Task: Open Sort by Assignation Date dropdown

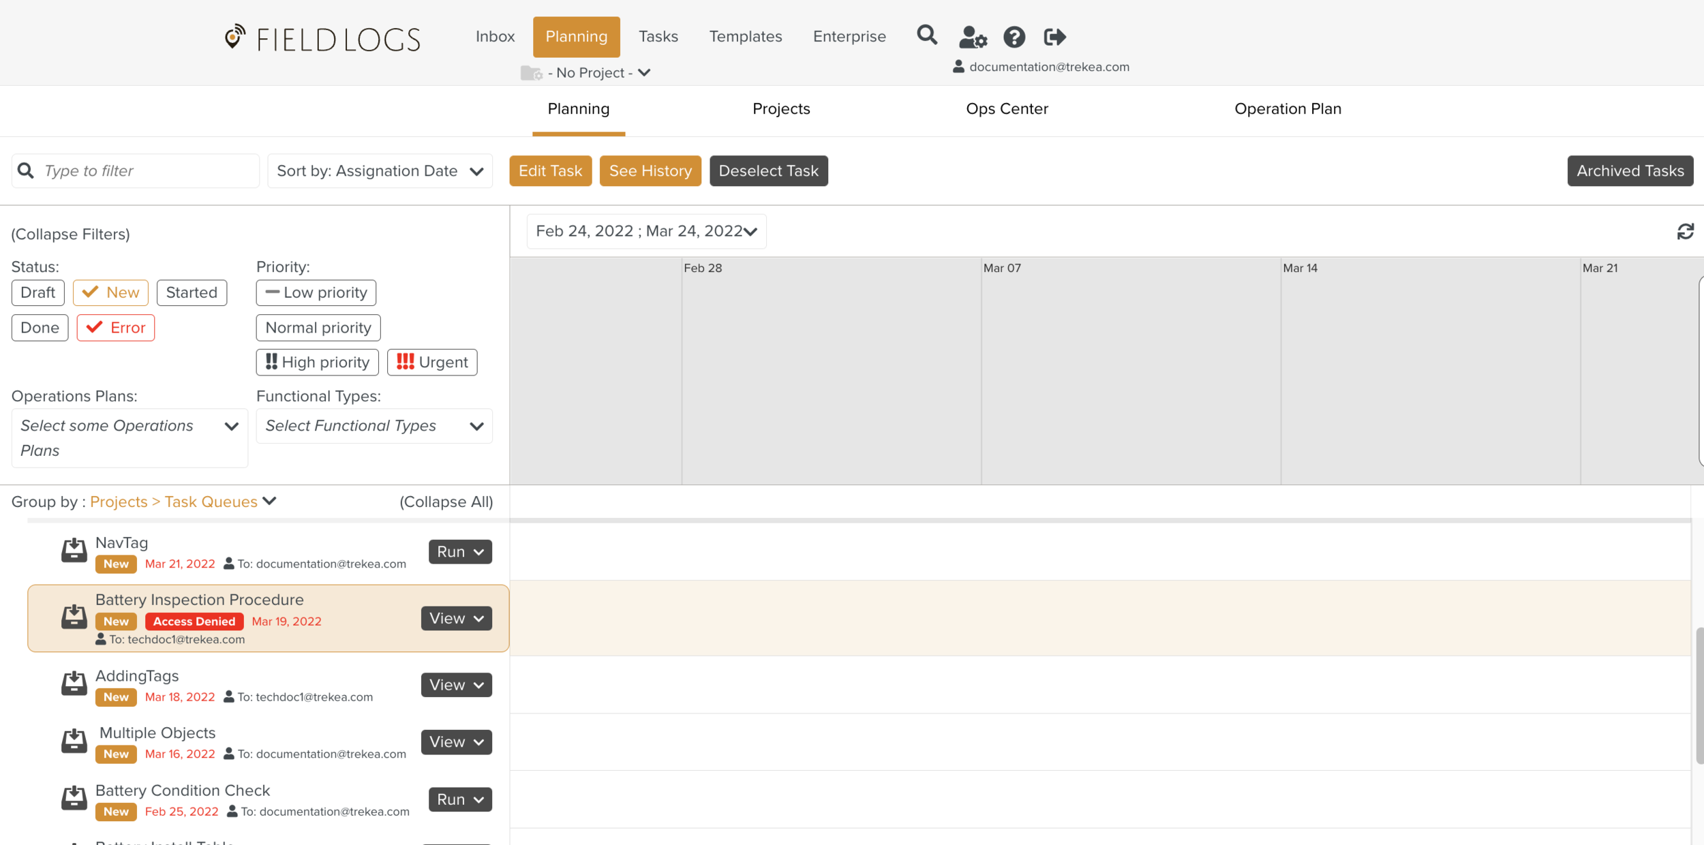Action: pyautogui.click(x=380, y=171)
